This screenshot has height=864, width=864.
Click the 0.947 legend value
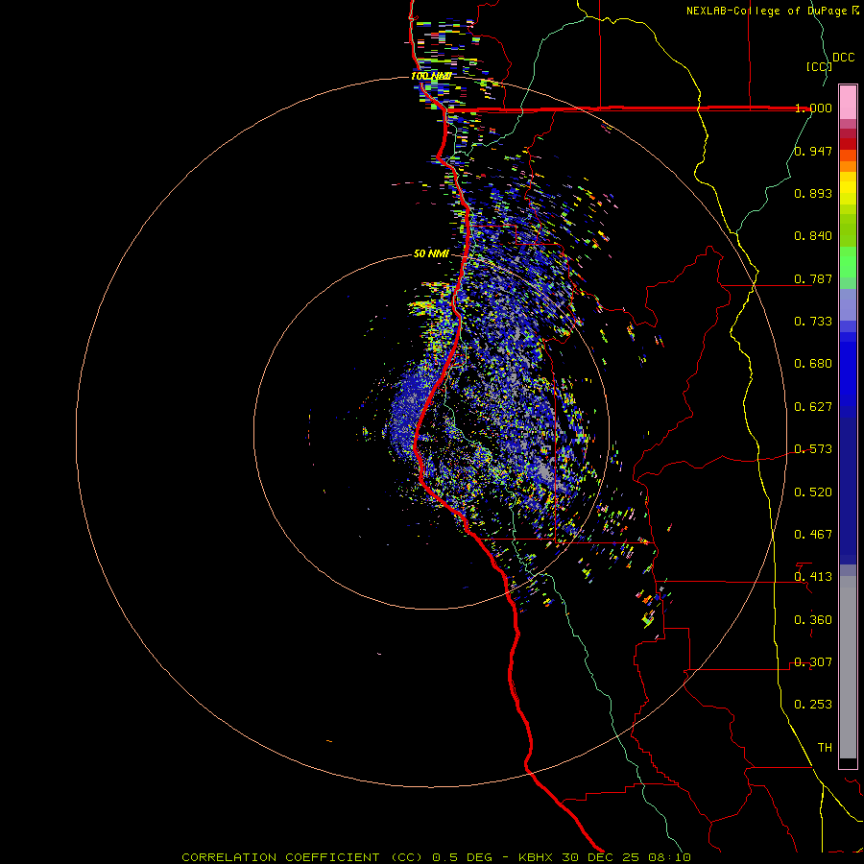click(x=813, y=151)
